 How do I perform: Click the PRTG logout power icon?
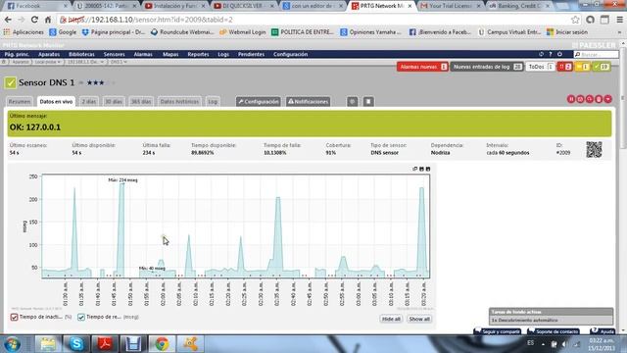click(x=559, y=54)
